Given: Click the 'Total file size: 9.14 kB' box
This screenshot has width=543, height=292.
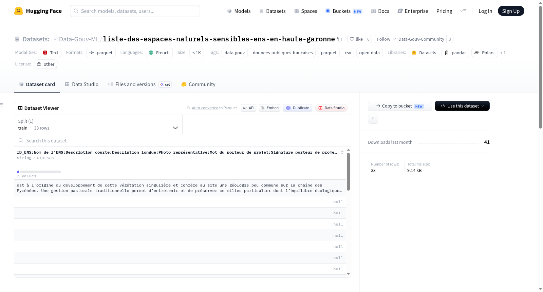Looking at the screenshot, I should click(x=418, y=168).
